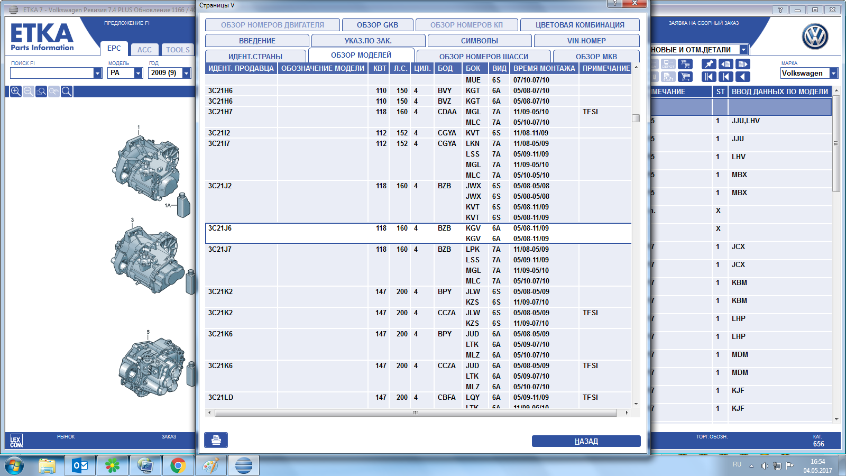
Task: Click down arrow of models table scrollbar
Action: click(x=636, y=404)
